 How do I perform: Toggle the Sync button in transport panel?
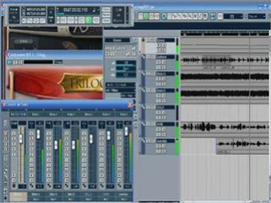(x=106, y=21)
